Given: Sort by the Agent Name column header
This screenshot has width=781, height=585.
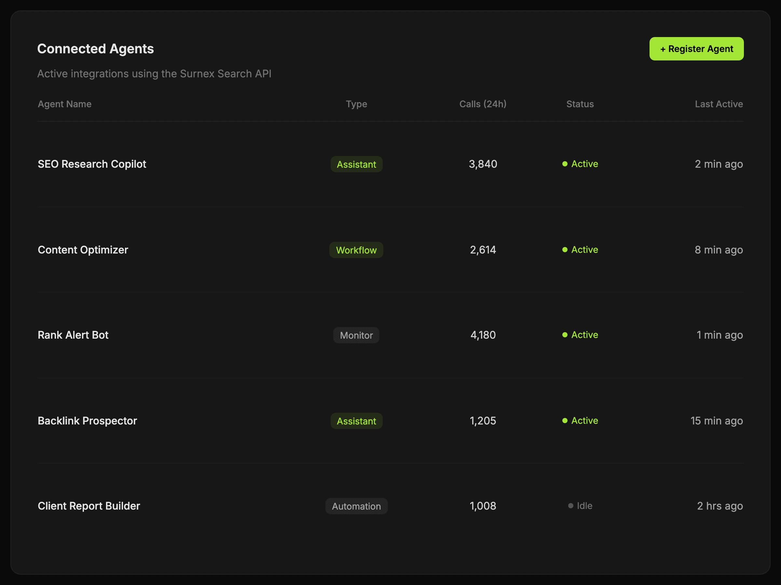Looking at the screenshot, I should click(x=65, y=104).
